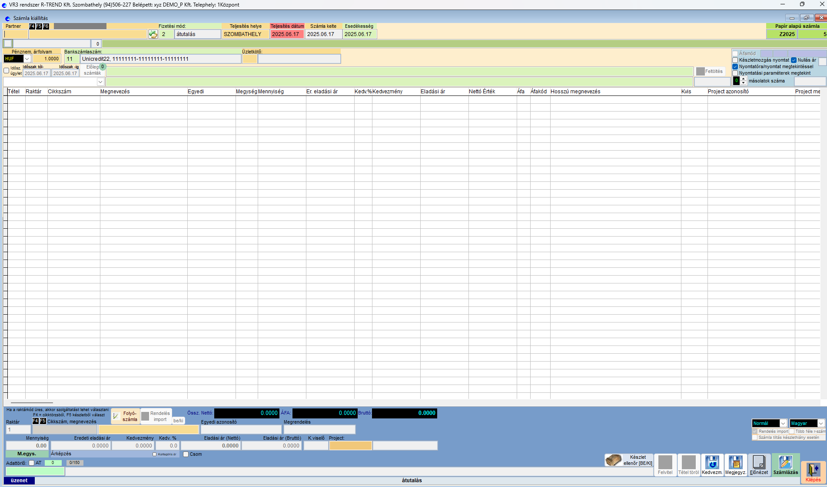Click the Megjegyz. note icon
This screenshot has width=827, height=487.
[735, 463]
